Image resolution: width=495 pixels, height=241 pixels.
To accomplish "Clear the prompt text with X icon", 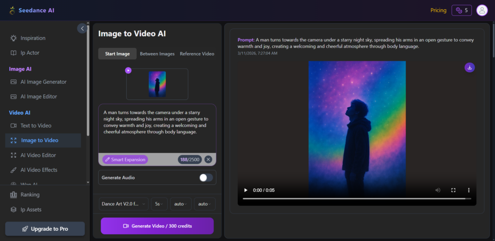I will (208, 159).
